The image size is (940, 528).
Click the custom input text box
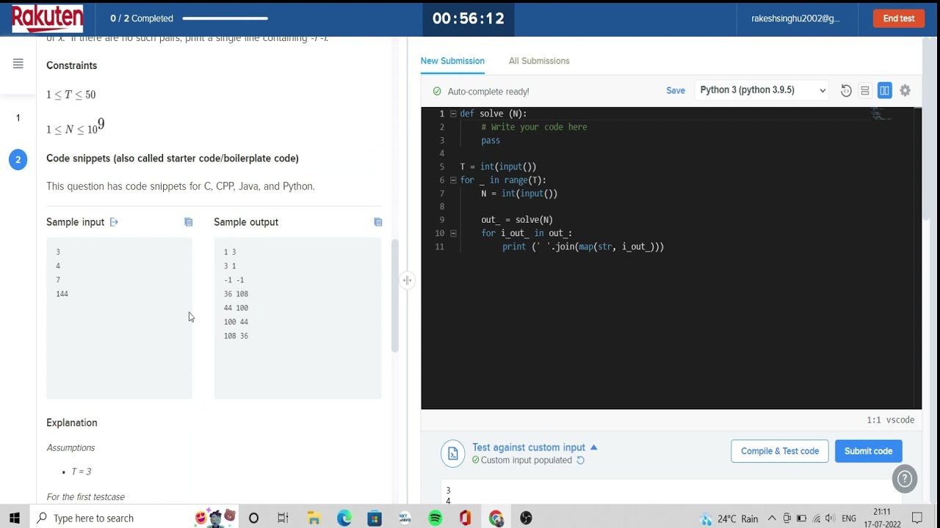pyautogui.click(x=670, y=493)
